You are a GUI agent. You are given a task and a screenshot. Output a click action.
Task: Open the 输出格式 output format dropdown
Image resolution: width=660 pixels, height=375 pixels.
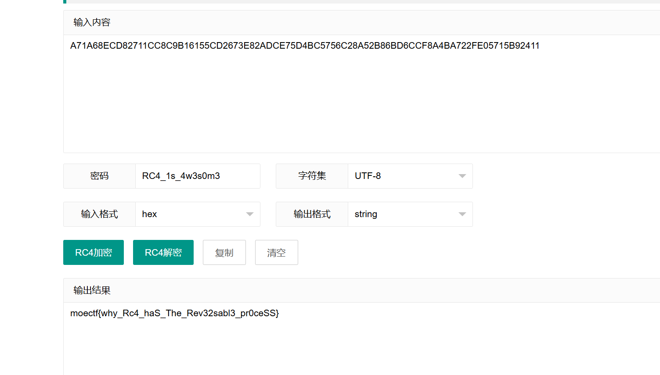[x=410, y=214]
